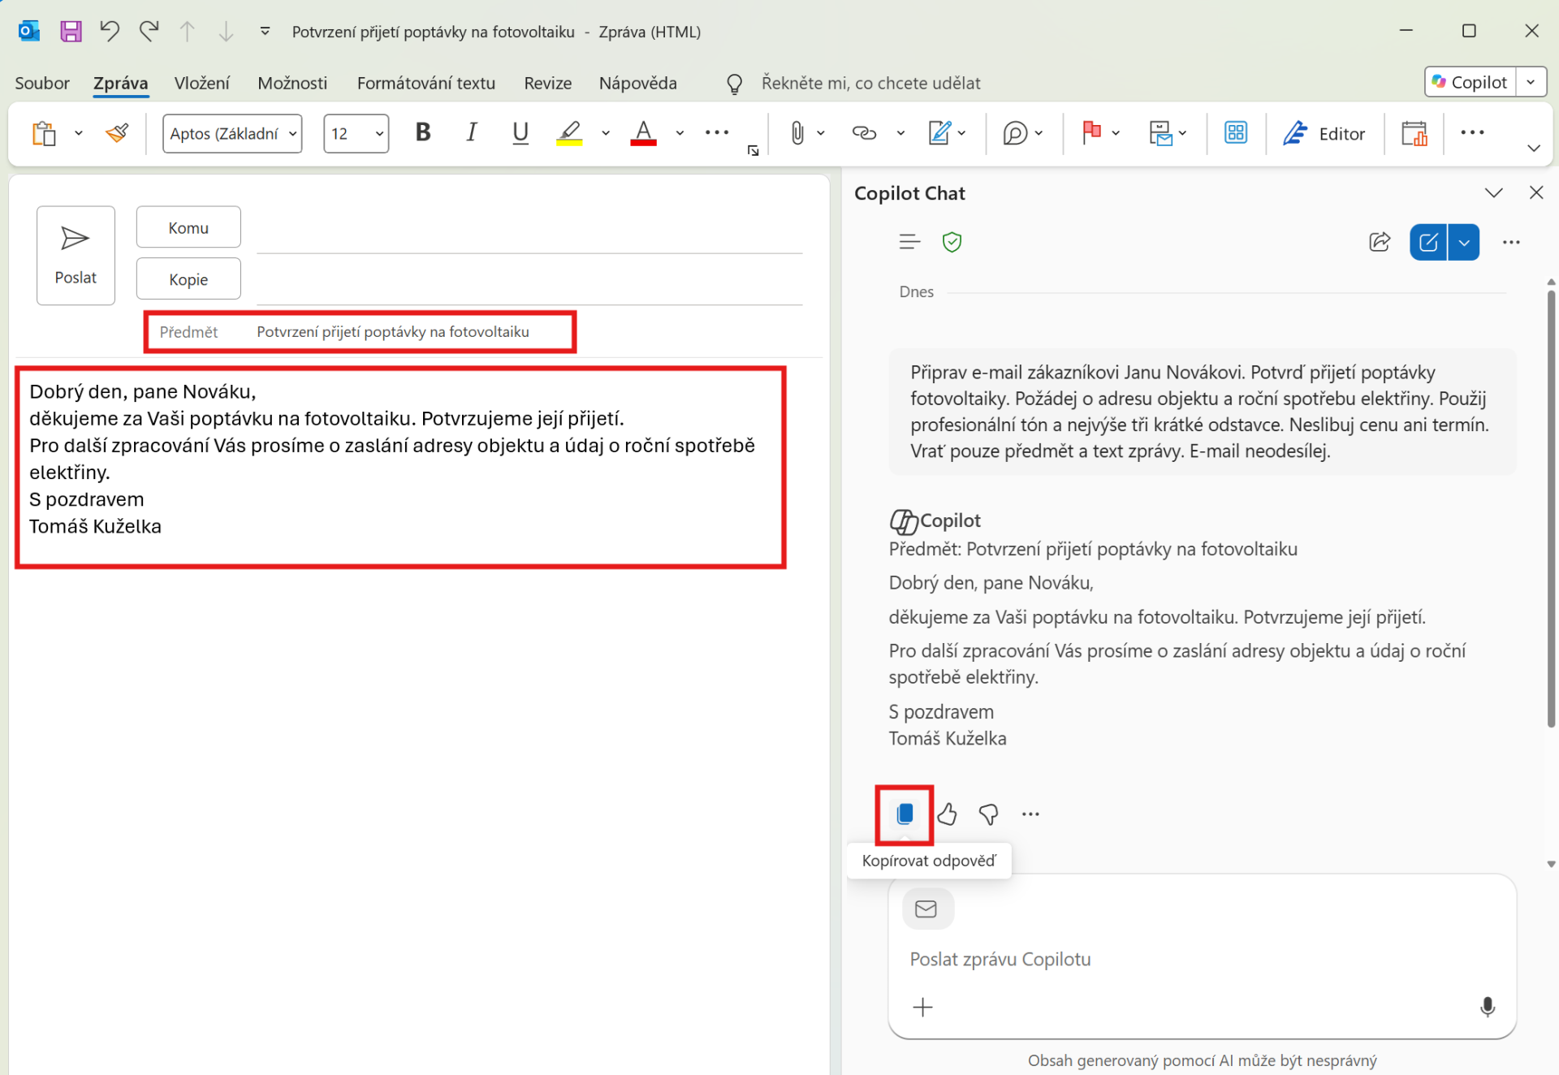Click the Poslat zprávu Copilotu input field
Image resolution: width=1559 pixels, height=1075 pixels.
[x=1202, y=959]
